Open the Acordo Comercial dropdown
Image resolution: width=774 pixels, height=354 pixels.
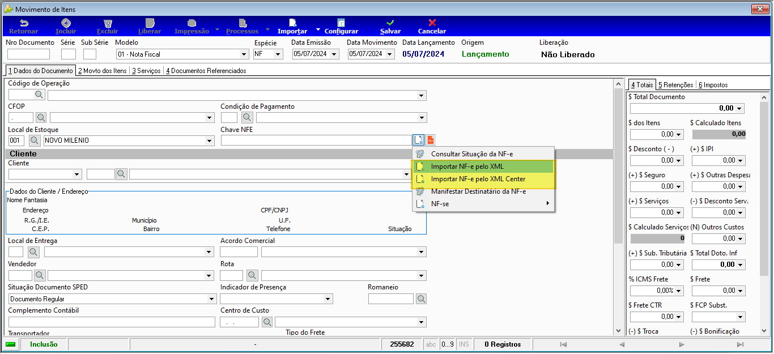(422, 252)
